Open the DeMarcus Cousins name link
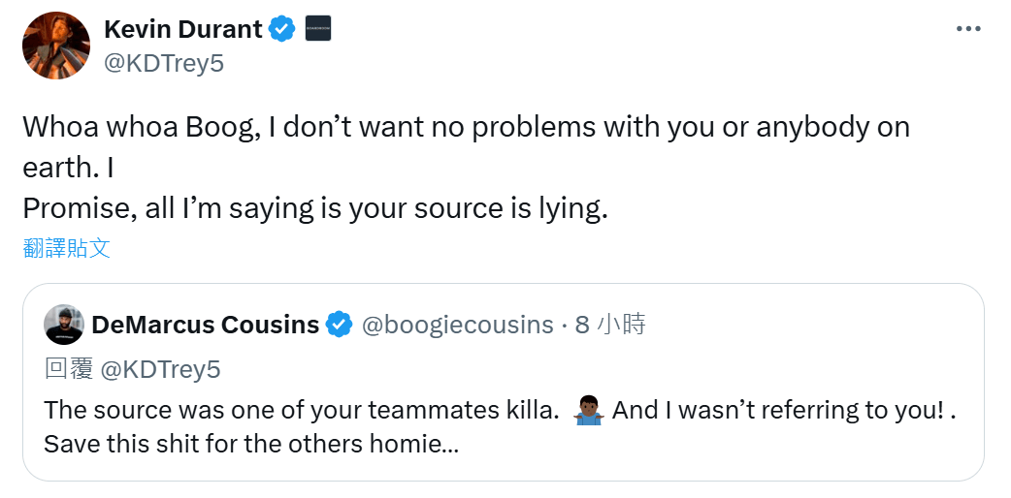Viewport: 1011px width, 498px height. tap(205, 326)
